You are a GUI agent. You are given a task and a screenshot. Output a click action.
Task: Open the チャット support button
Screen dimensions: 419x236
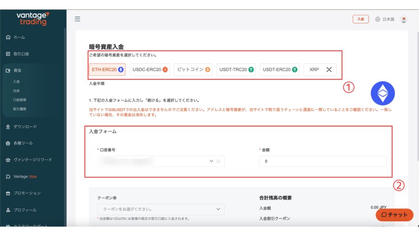tap(394, 215)
